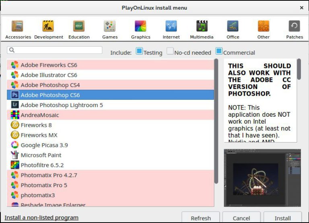Close the PlayOnLinux install menu window
309x223 pixels.
[x=301, y=8]
